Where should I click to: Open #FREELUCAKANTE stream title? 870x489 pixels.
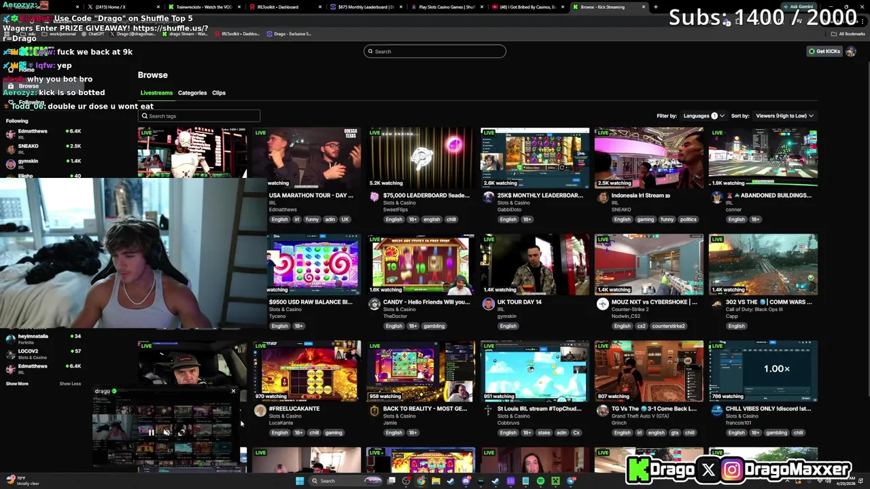pyautogui.click(x=294, y=409)
